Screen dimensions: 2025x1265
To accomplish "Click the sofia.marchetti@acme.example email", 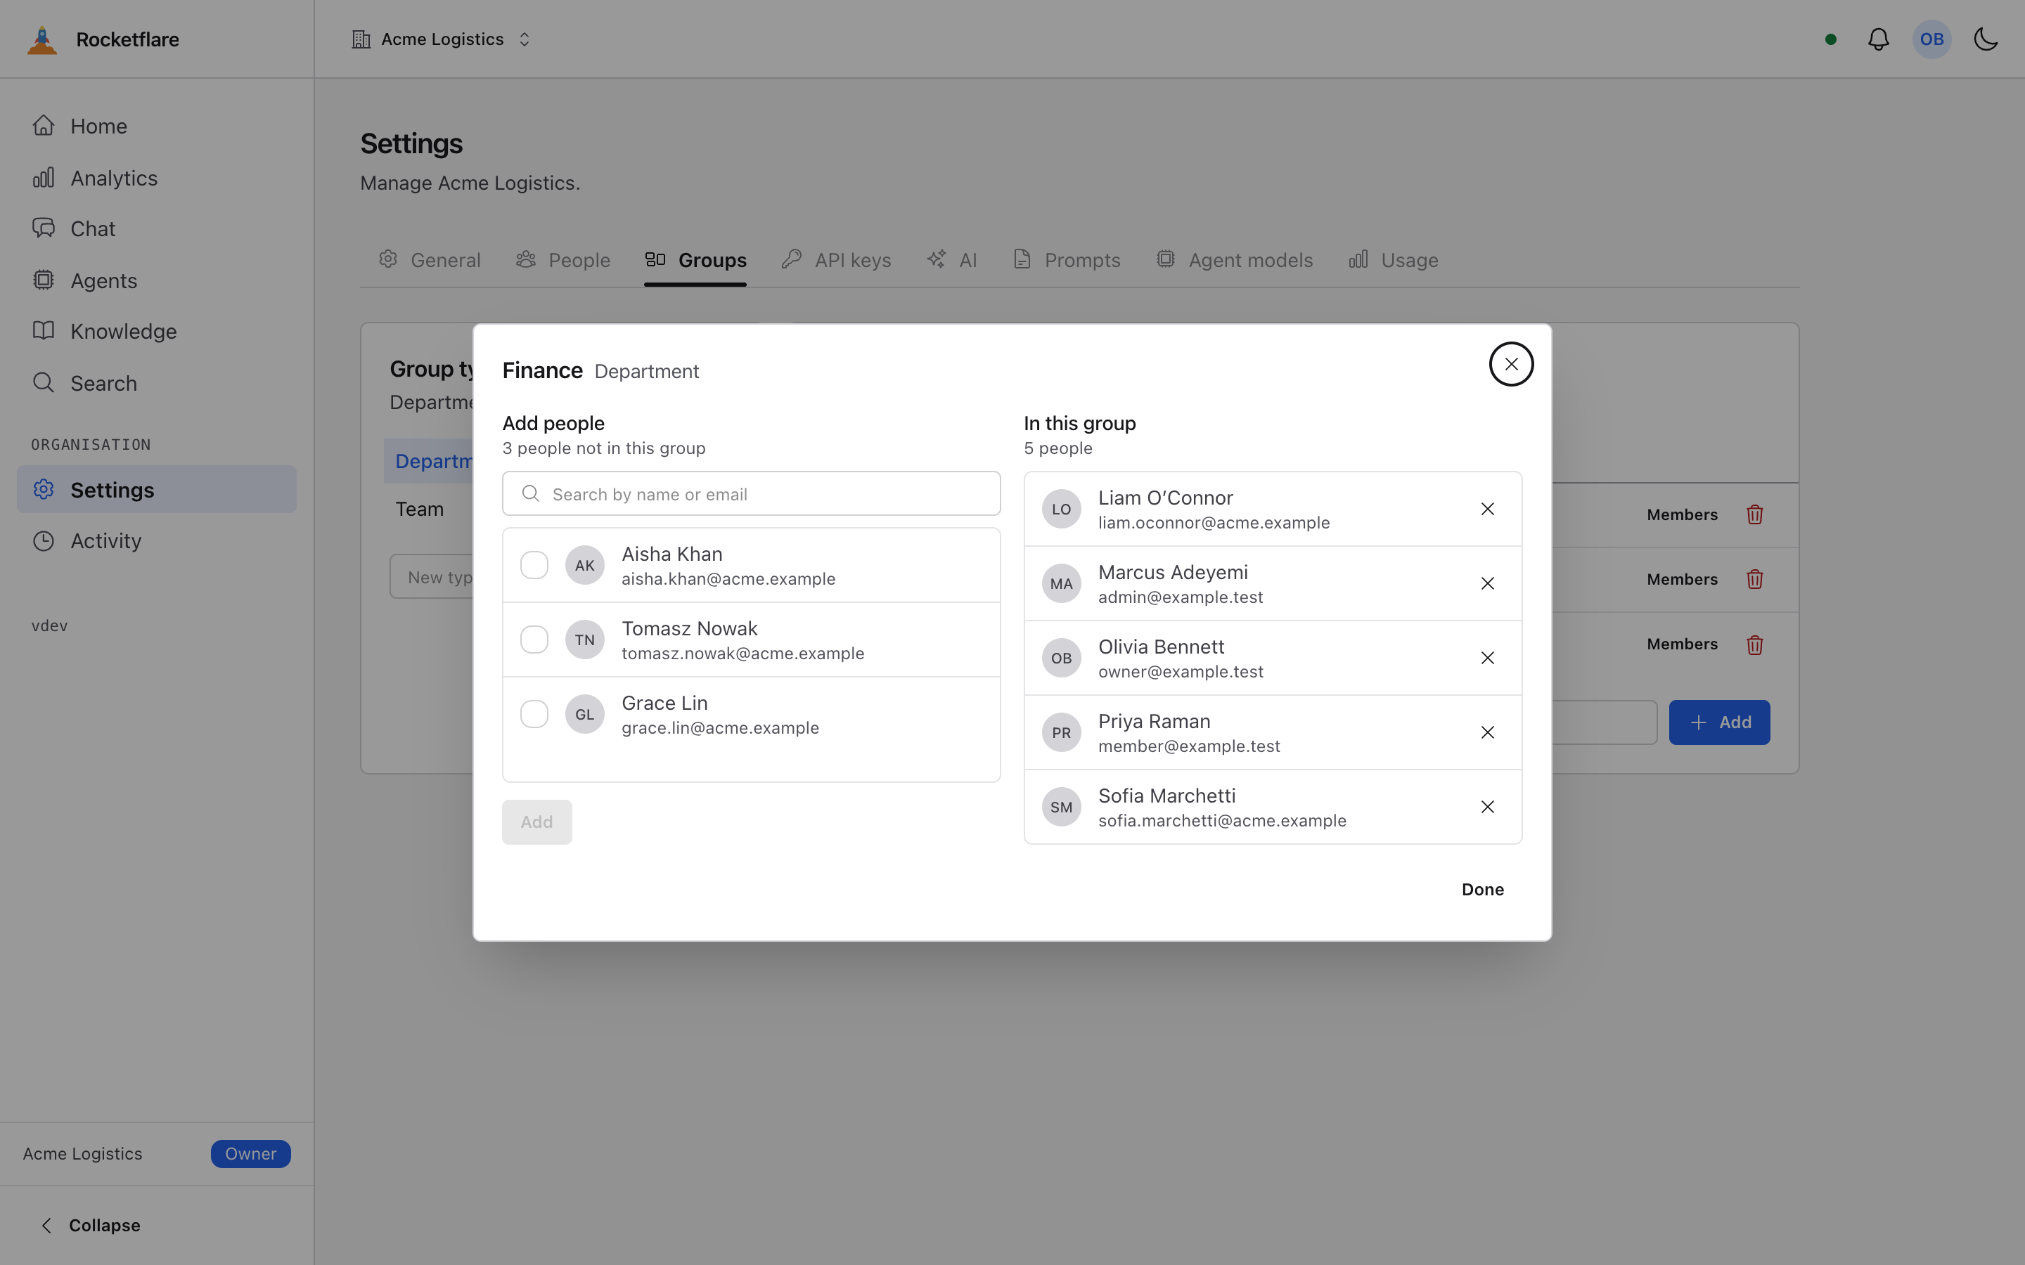I will pos(1223,821).
